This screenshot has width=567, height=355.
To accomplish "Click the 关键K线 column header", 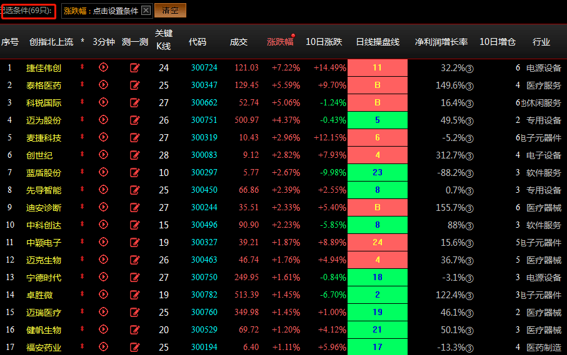I will click(x=164, y=40).
